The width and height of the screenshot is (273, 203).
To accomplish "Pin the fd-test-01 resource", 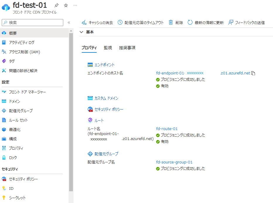I will pyautogui.click(x=57, y=5).
